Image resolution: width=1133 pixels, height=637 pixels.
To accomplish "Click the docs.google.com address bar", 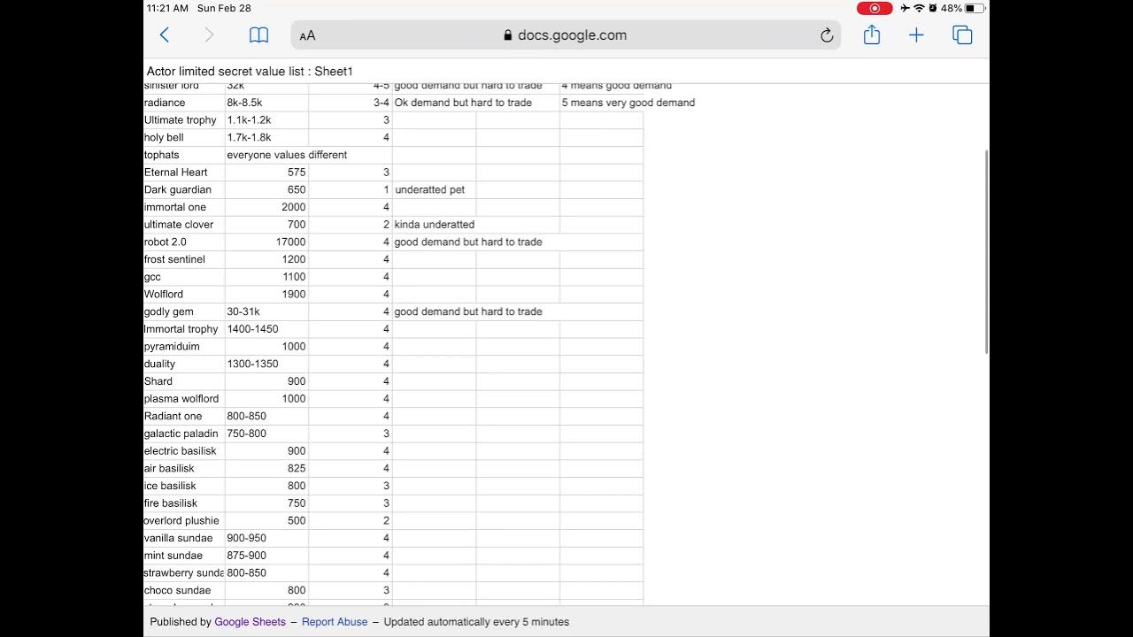I will pyautogui.click(x=566, y=35).
